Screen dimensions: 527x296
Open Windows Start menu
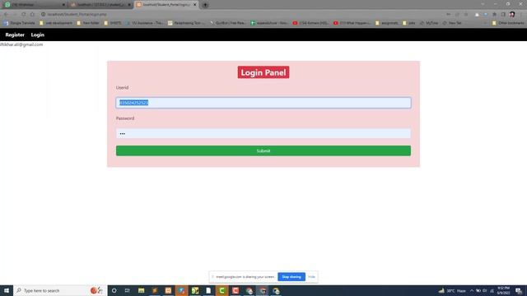7,290
